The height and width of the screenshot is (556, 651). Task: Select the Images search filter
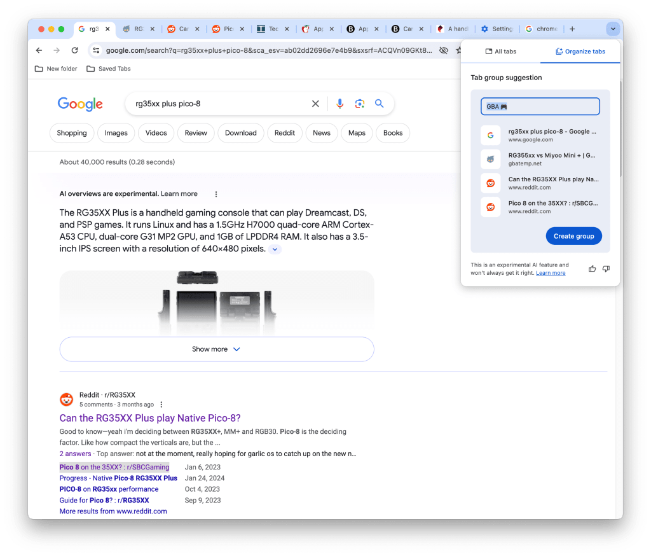[x=116, y=133]
